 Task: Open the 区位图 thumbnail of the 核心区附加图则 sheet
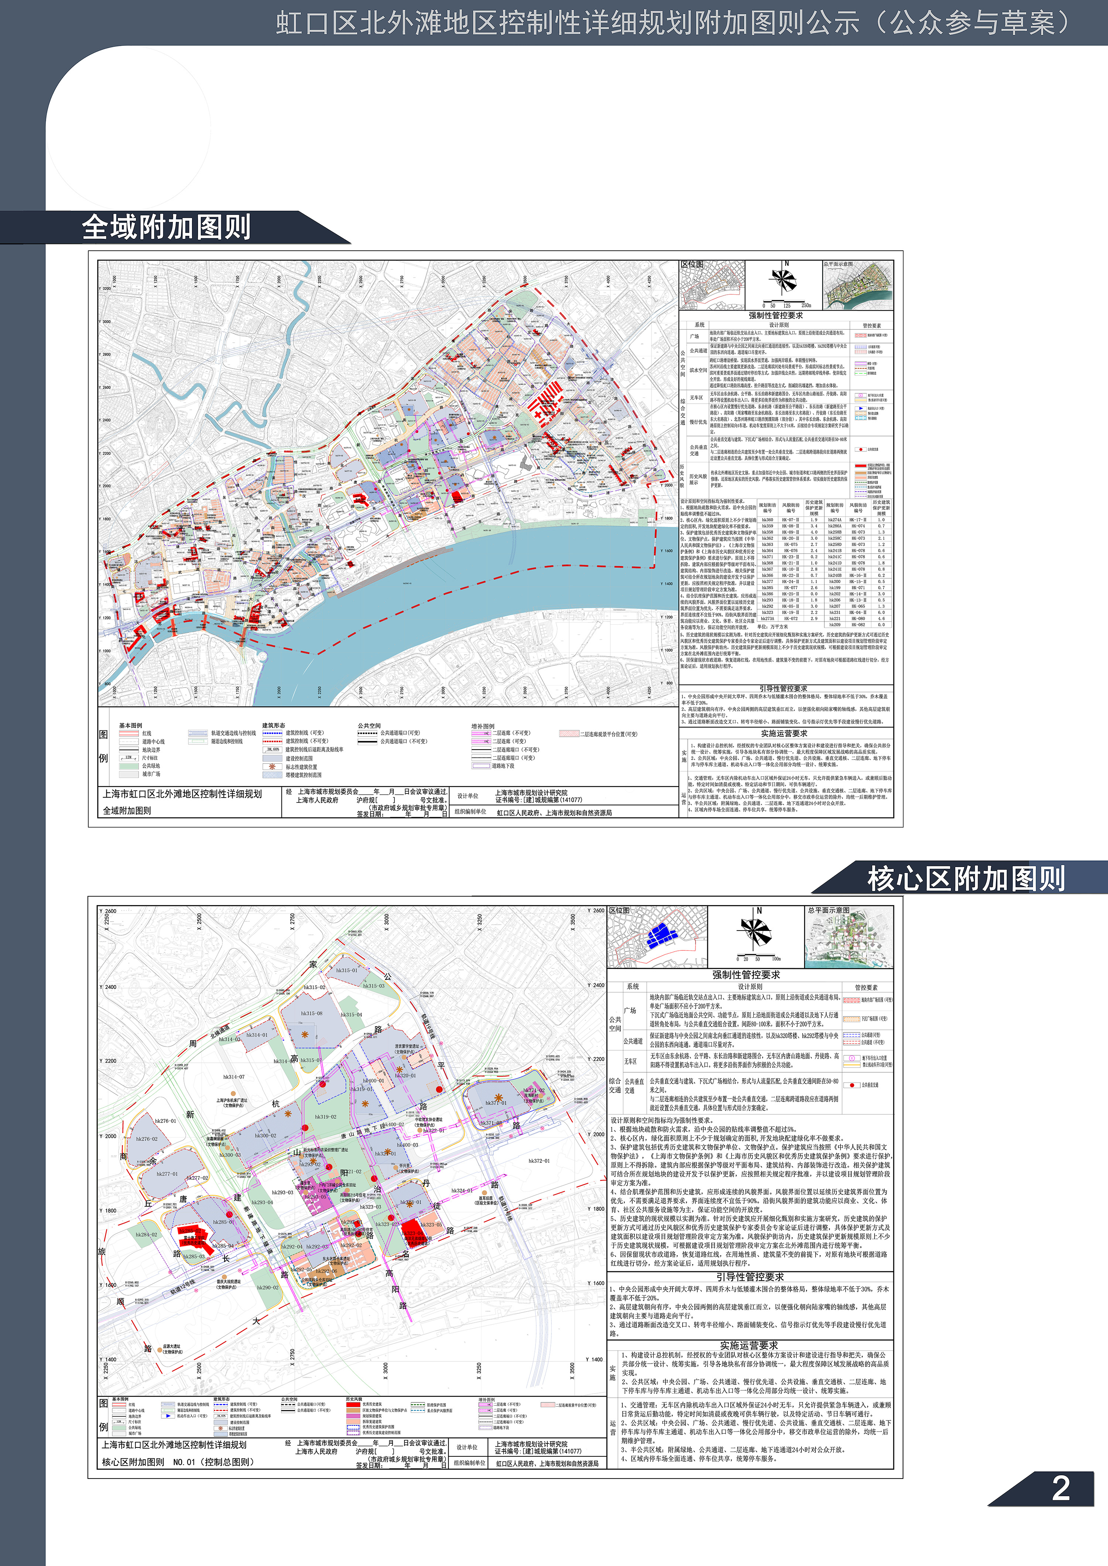tap(657, 936)
